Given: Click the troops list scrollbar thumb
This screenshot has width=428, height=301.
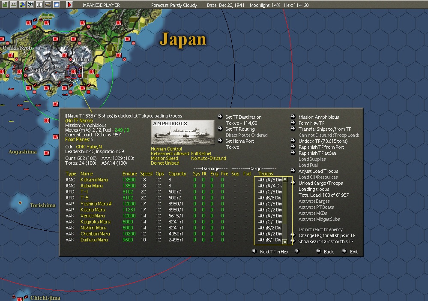Looking at the screenshot, I should (285, 203).
